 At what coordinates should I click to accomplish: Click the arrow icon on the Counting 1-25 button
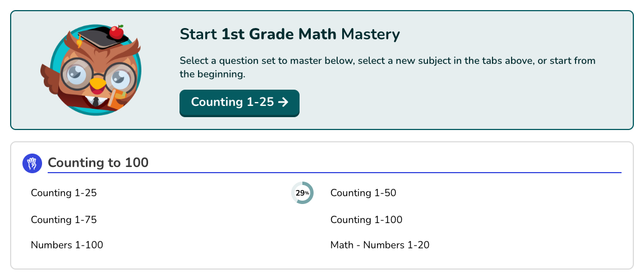pyautogui.click(x=283, y=102)
